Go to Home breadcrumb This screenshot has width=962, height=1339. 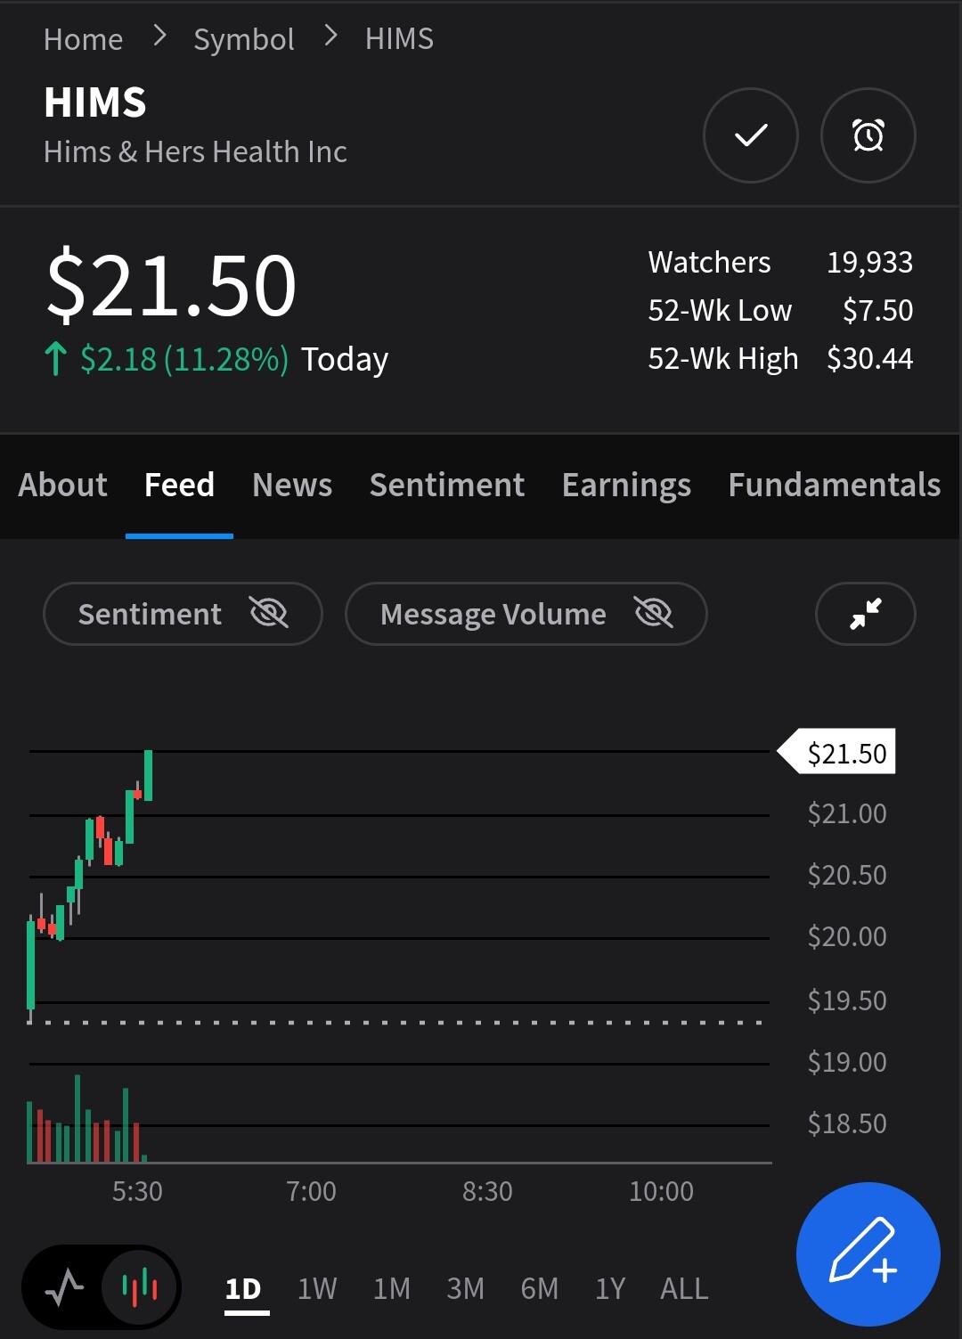[x=84, y=39]
